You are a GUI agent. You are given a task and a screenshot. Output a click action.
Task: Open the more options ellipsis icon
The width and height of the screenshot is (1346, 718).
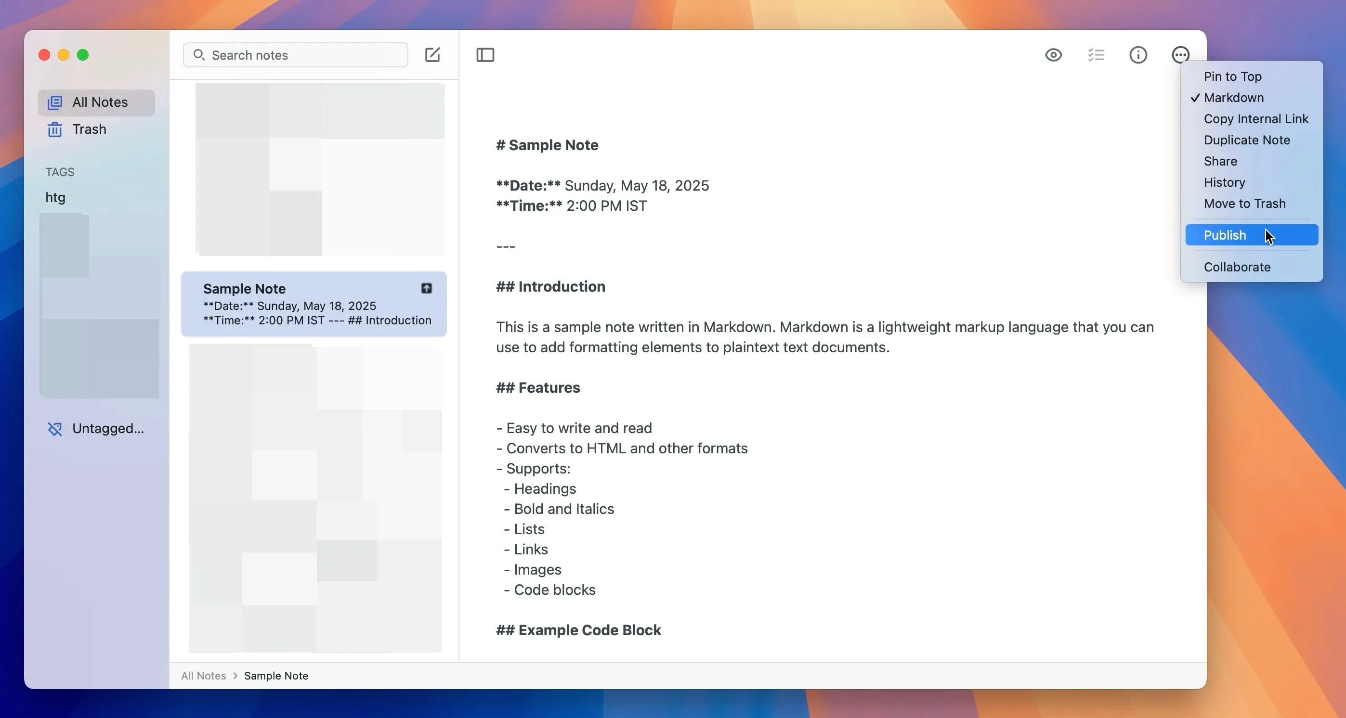[1180, 54]
